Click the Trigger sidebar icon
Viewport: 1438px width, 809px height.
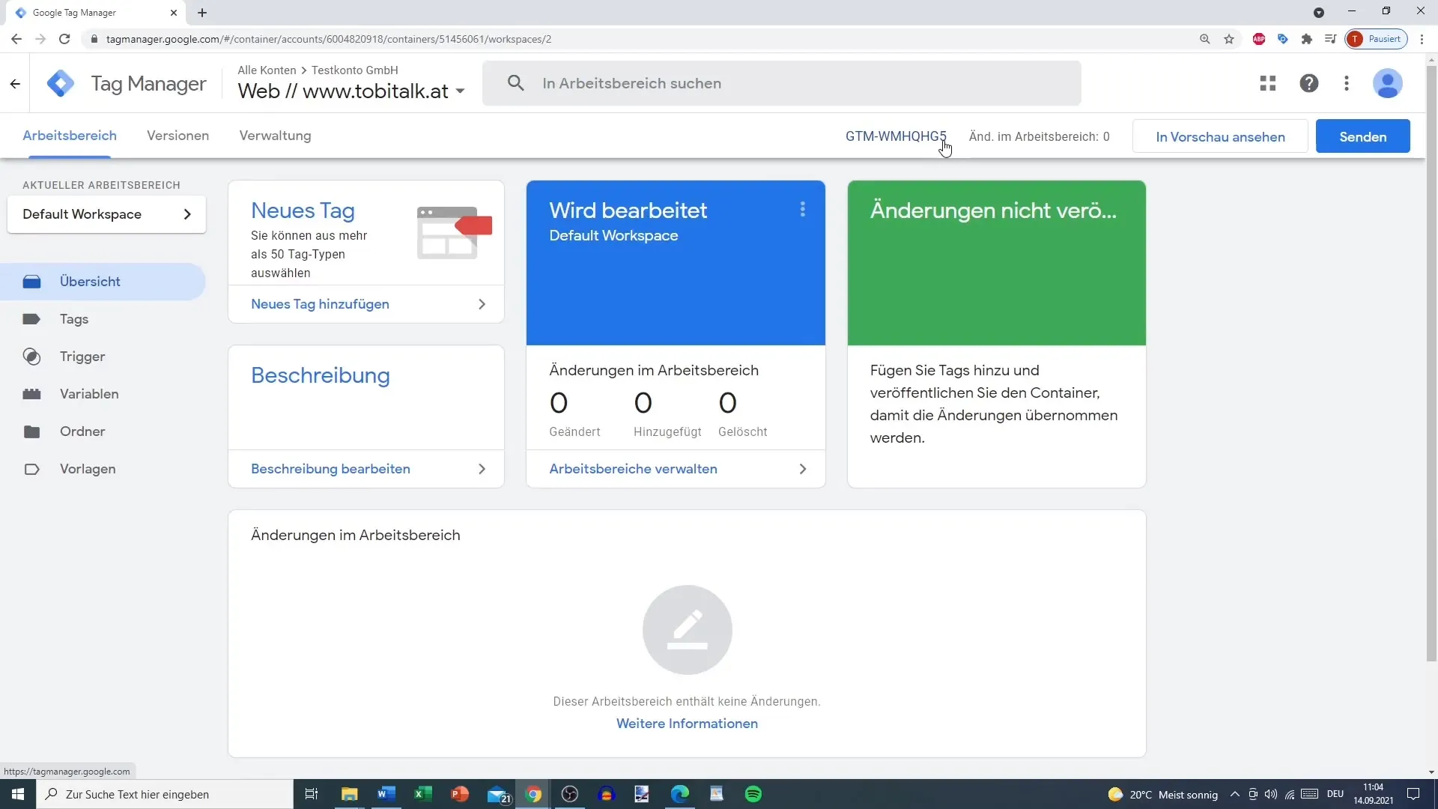coord(31,357)
